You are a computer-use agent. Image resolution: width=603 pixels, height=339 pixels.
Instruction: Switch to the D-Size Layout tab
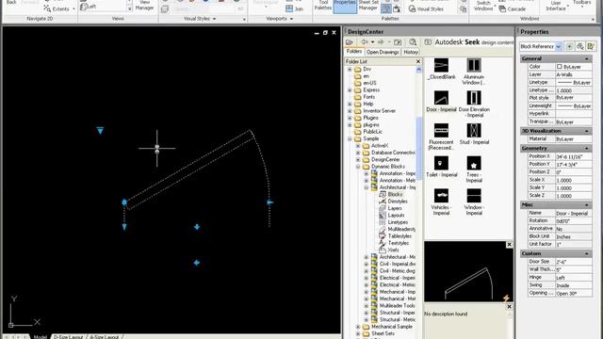(68, 336)
